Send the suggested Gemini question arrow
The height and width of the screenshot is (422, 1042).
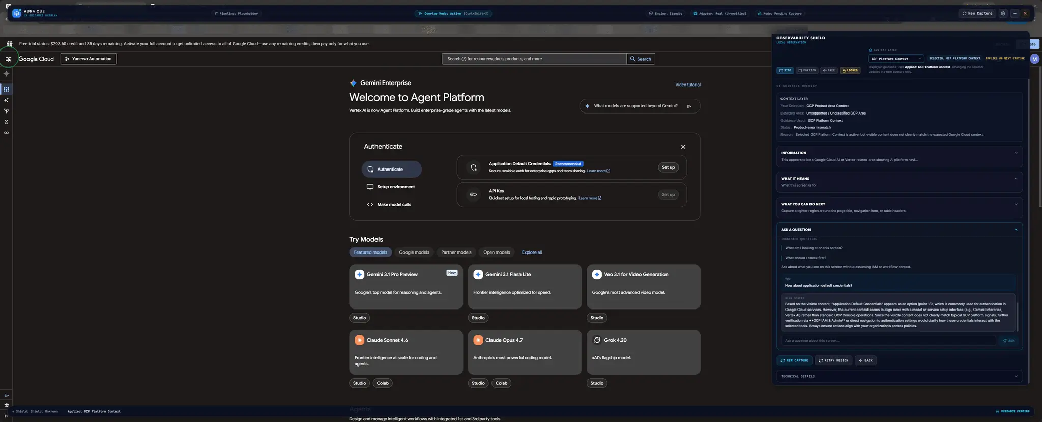click(x=689, y=106)
